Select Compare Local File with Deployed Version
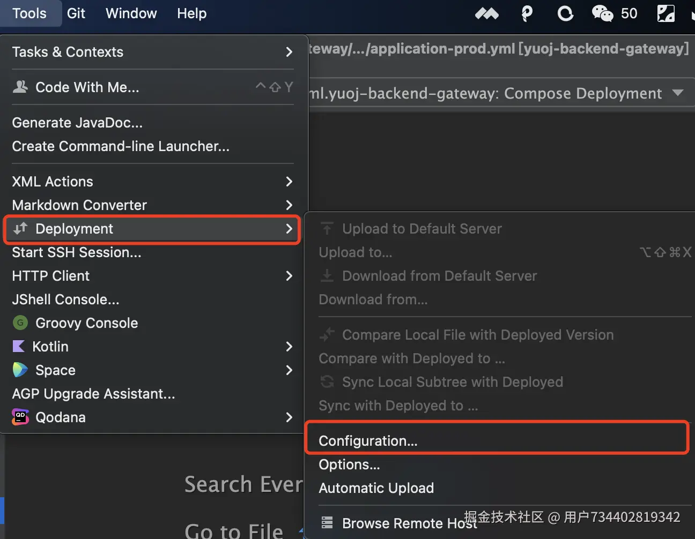The height and width of the screenshot is (539, 695). click(500, 335)
